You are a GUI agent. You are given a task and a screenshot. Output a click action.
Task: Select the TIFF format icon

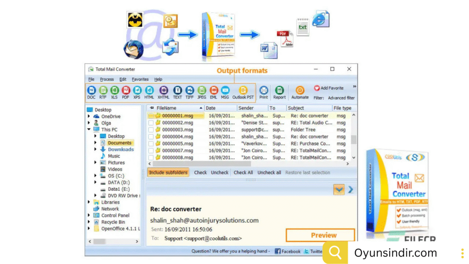189,90
